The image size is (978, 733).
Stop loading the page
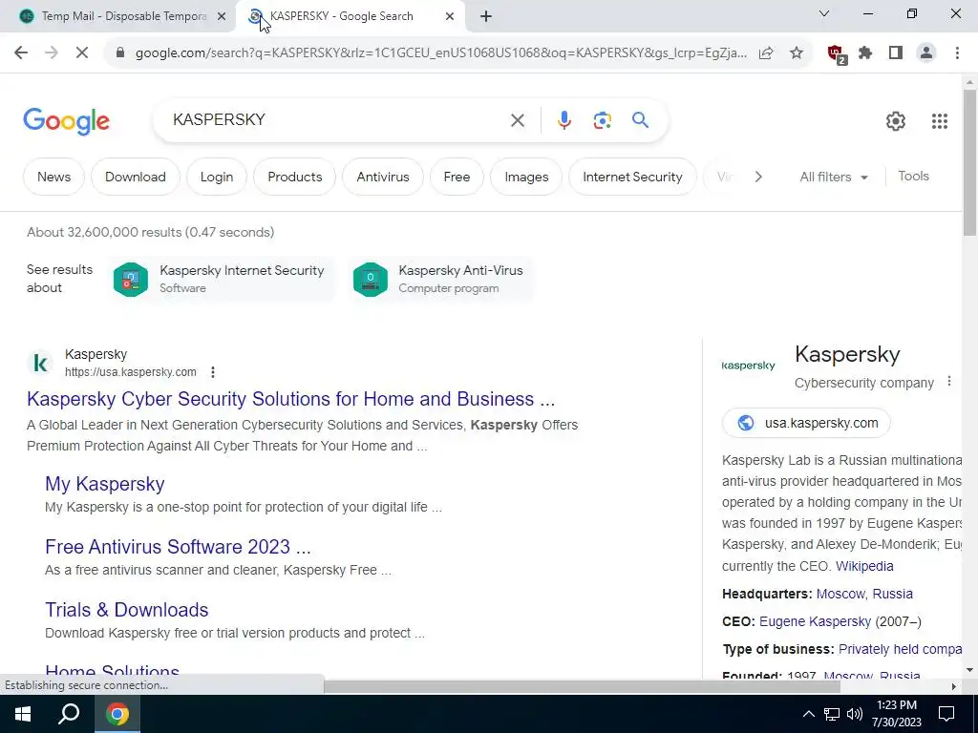82,53
